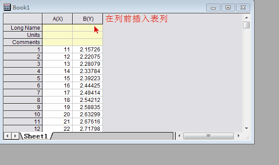Click cell with value 18 in column A
The height and width of the screenshot is (165, 279).
tap(57, 100)
